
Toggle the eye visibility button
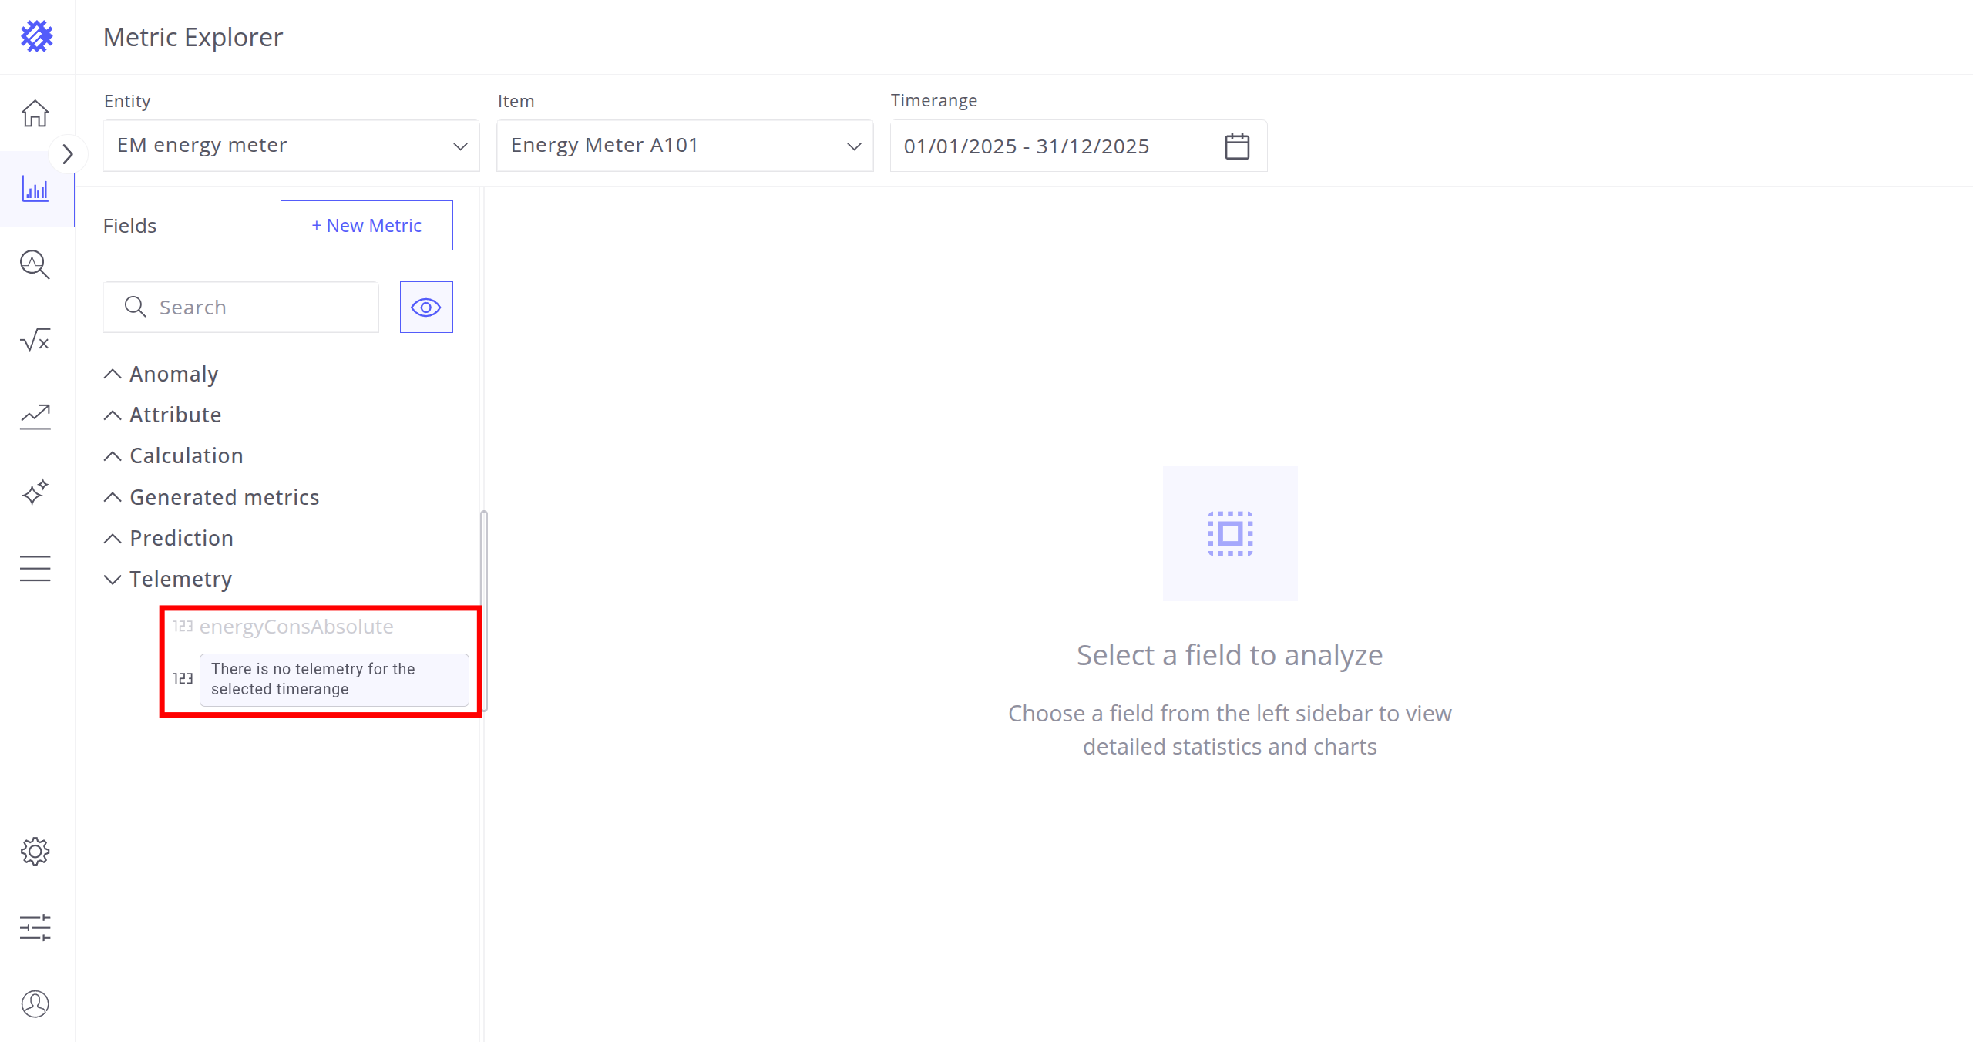pyautogui.click(x=426, y=308)
